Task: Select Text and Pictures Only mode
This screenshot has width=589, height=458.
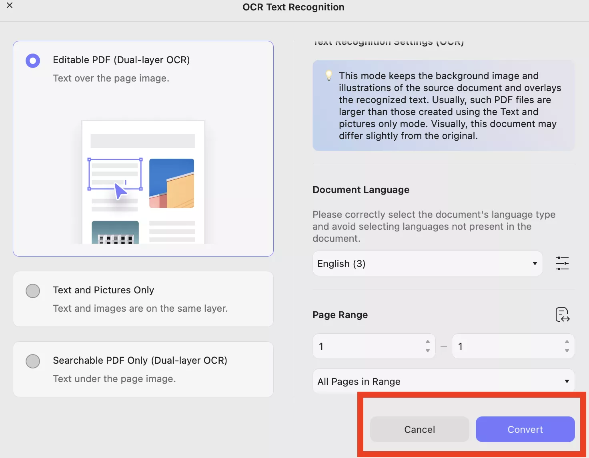Action: click(x=33, y=291)
